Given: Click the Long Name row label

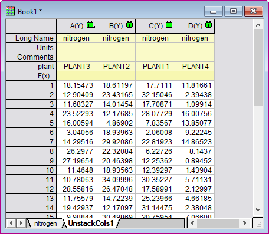Looking at the screenshot, I should tap(31, 38).
